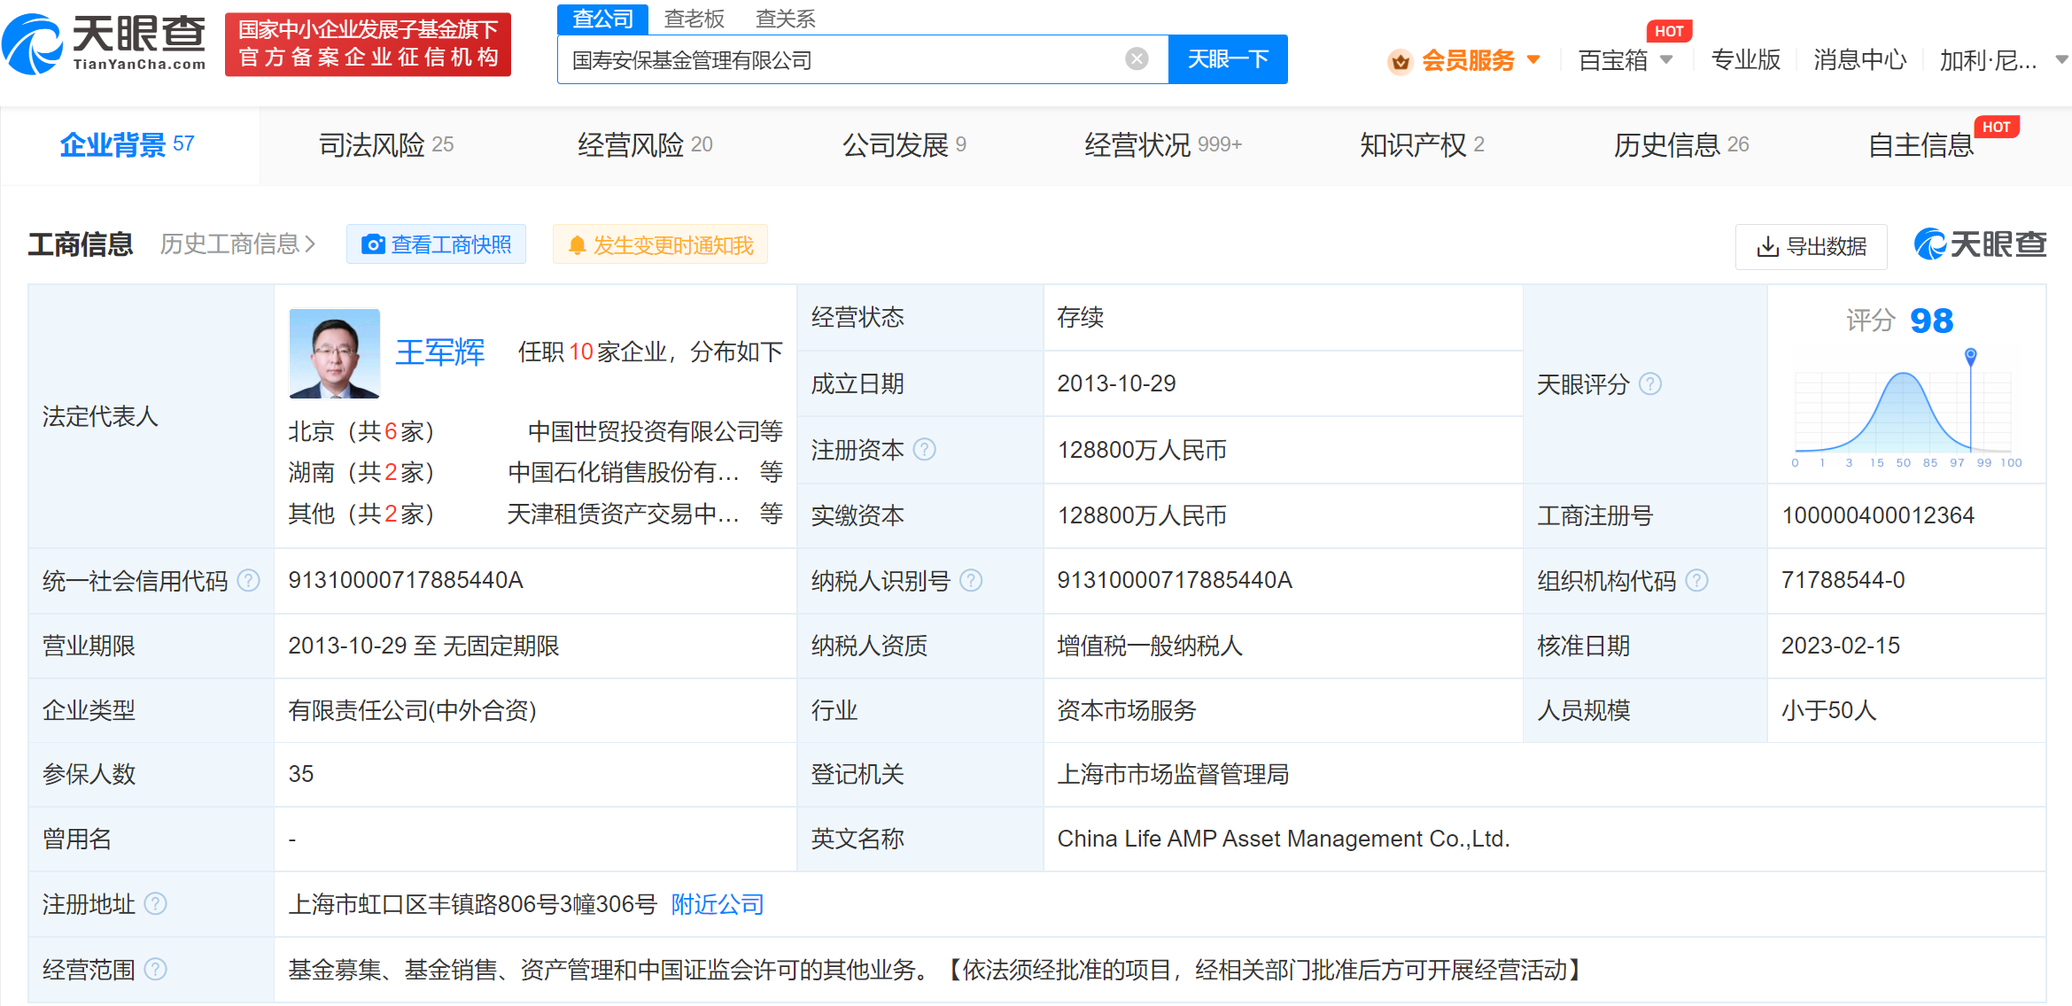
Task: Click the score marker on rating chart
Action: click(x=1970, y=356)
